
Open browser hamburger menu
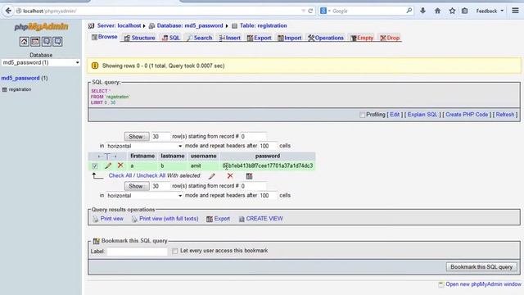(x=515, y=11)
